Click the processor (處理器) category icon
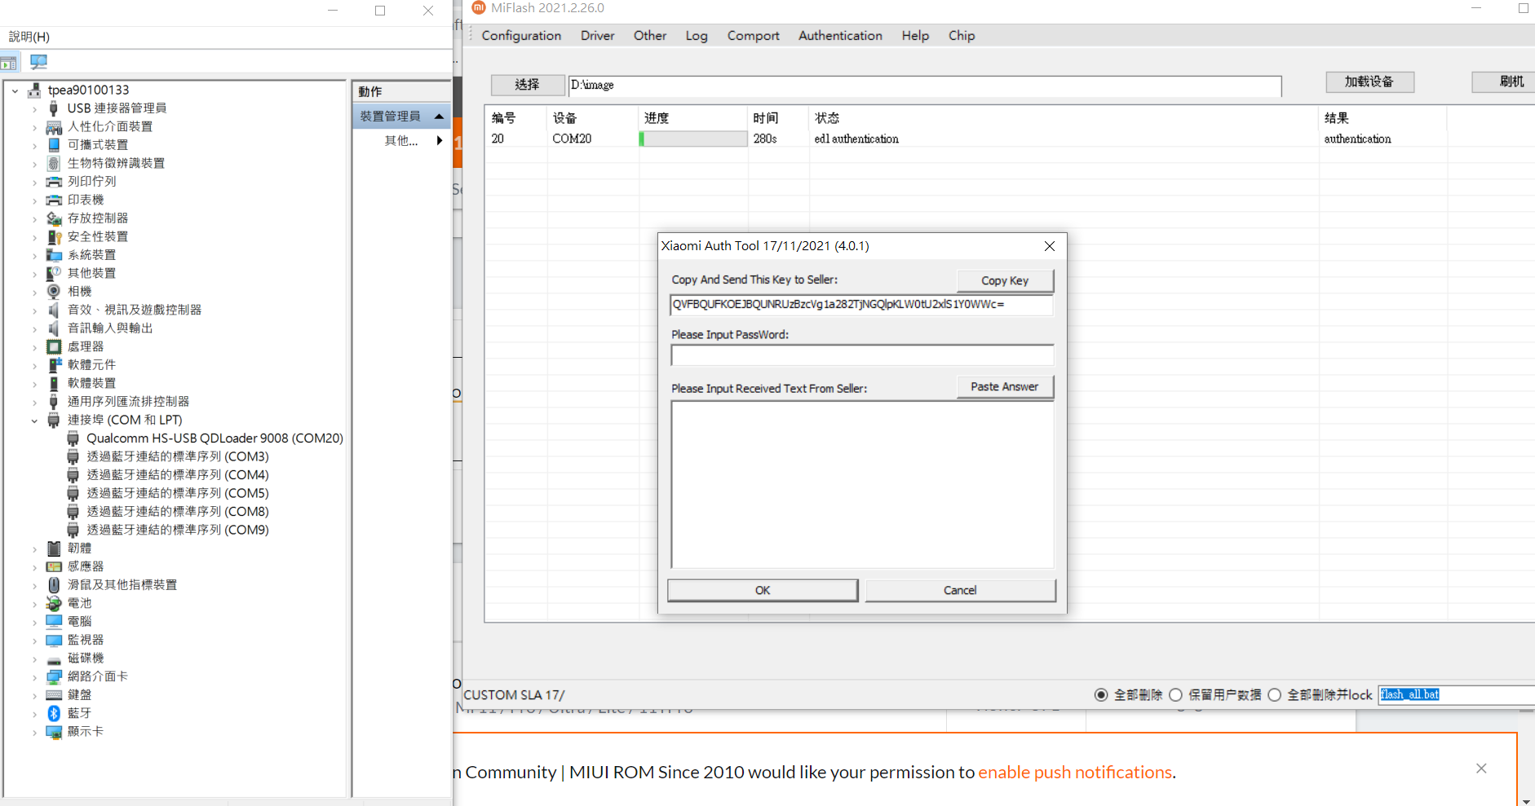The image size is (1535, 806). point(54,346)
